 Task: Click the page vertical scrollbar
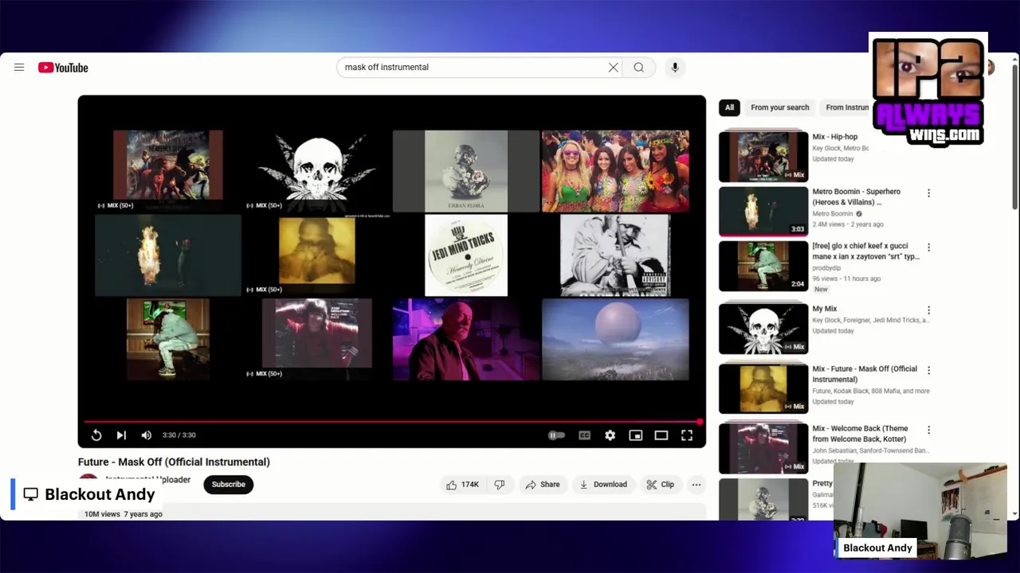[1014, 135]
